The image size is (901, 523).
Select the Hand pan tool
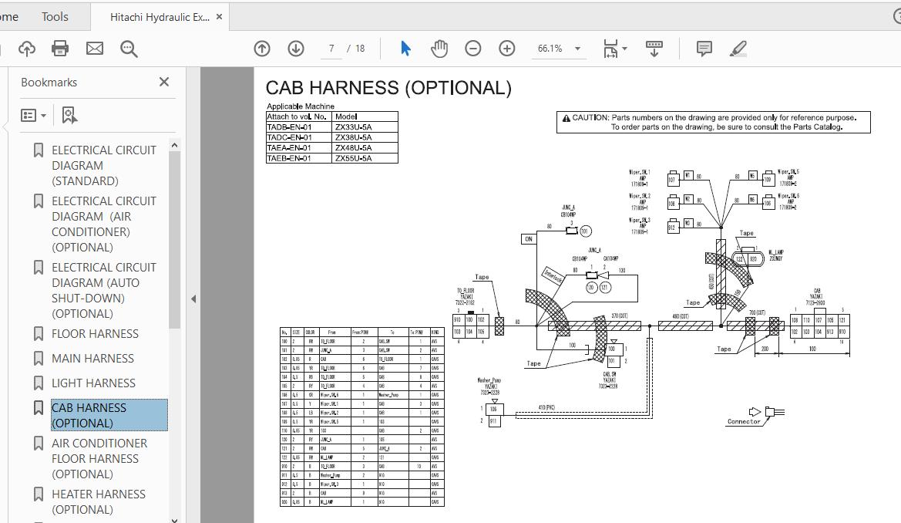click(439, 49)
